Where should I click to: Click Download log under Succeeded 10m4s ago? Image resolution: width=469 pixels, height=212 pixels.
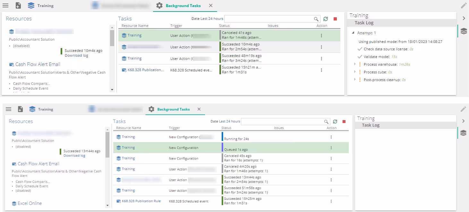pos(76,55)
